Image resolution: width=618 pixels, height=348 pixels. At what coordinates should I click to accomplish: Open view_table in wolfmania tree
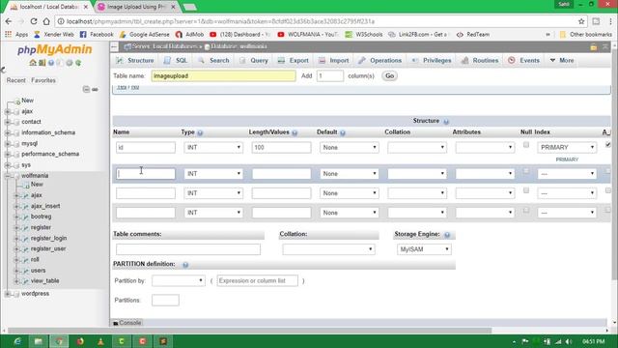click(x=45, y=281)
